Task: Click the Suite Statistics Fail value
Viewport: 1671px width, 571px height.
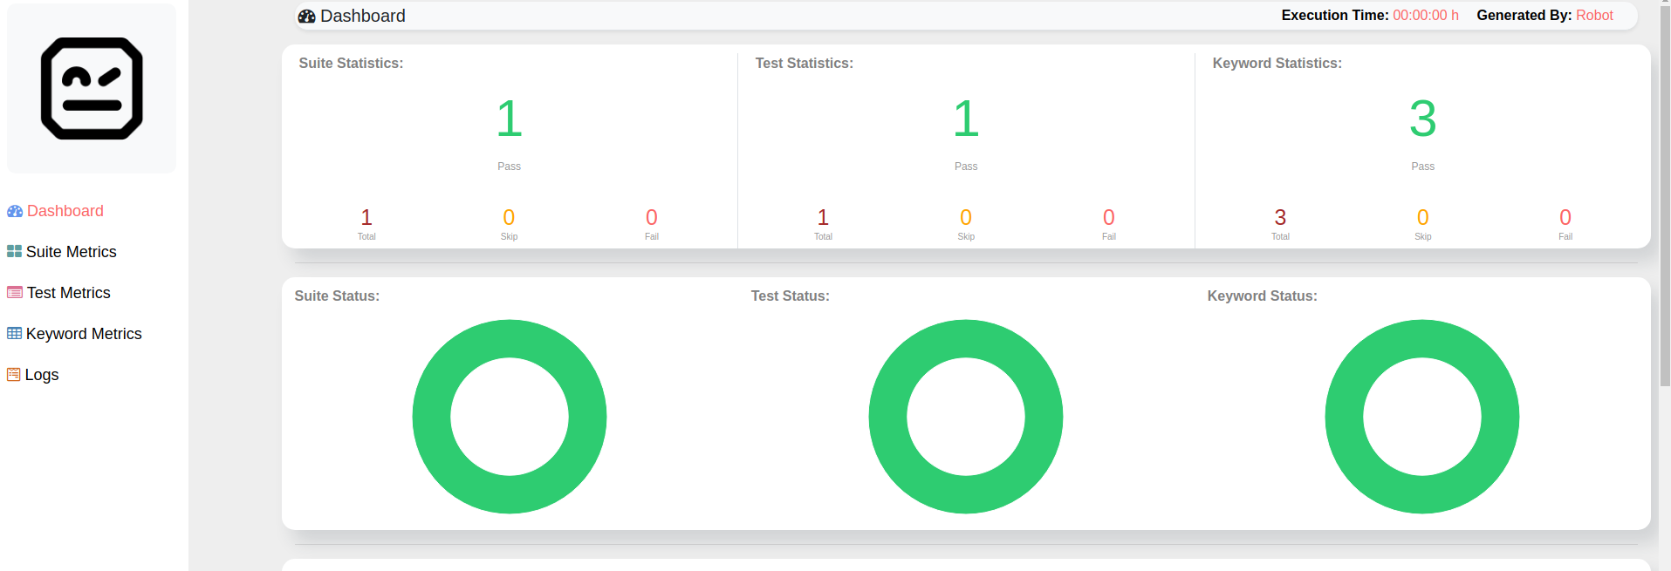Action: coord(652,217)
